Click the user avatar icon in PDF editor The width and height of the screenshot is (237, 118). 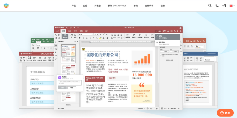[180, 28]
